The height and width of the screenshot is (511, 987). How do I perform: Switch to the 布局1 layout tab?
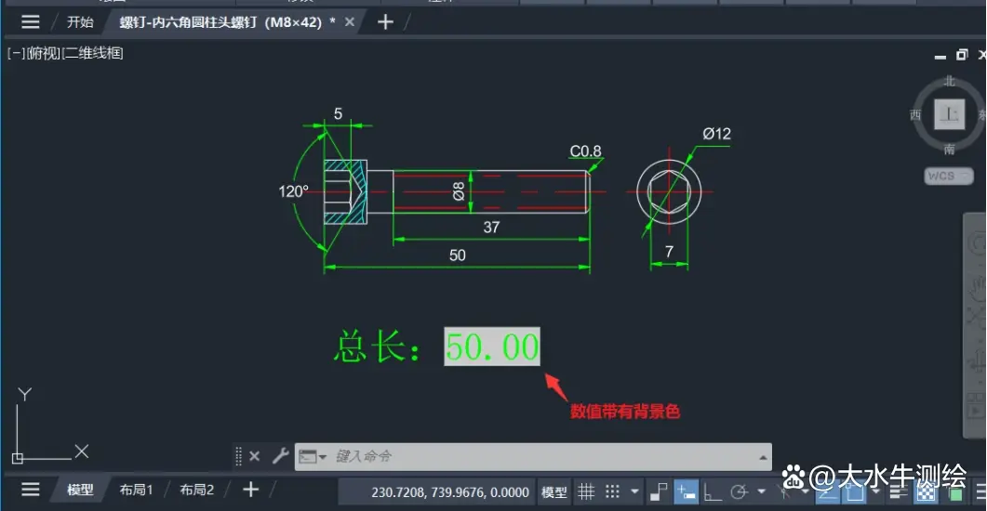tap(136, 490)
